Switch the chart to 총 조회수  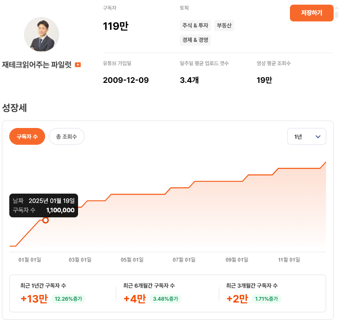(x=66, y=136)
